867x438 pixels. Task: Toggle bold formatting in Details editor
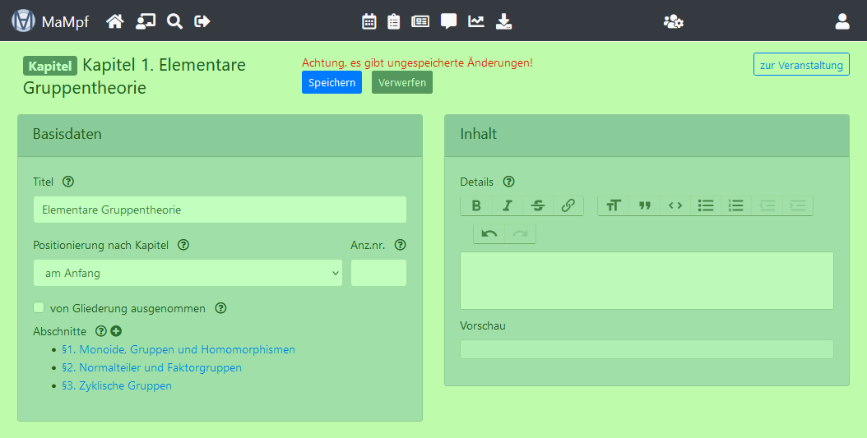(x=476, y=205)
